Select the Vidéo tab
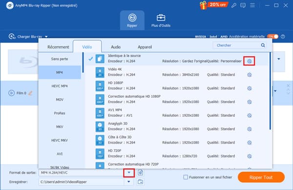This screenshot has width=293, height=190. coord(87,47)
